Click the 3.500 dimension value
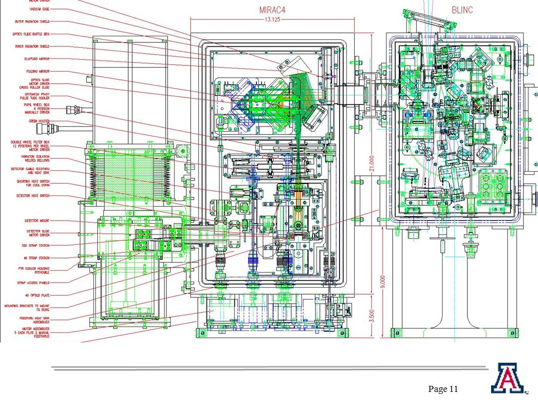Viewport: 538px width, 403px height. 372,316
